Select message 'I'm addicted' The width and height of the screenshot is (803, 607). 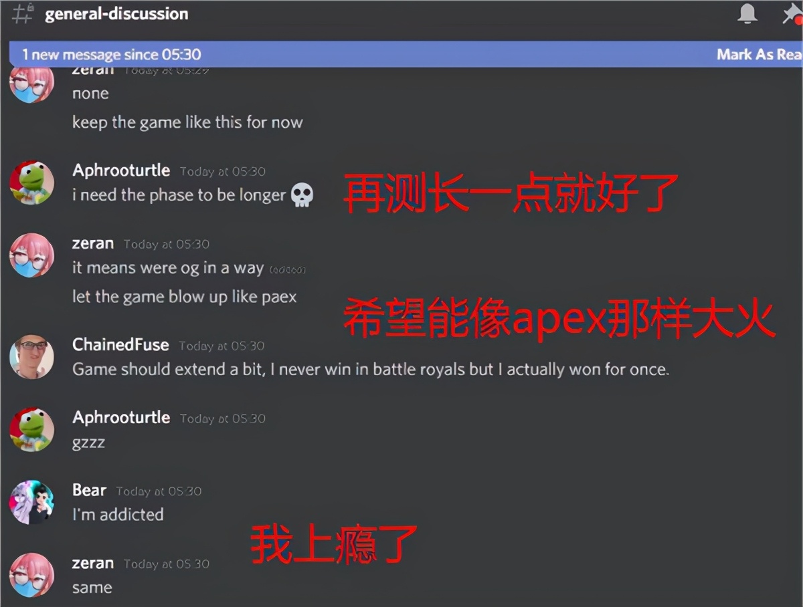[118, 515]
